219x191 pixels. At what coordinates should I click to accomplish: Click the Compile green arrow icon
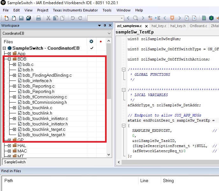point(204,18)
